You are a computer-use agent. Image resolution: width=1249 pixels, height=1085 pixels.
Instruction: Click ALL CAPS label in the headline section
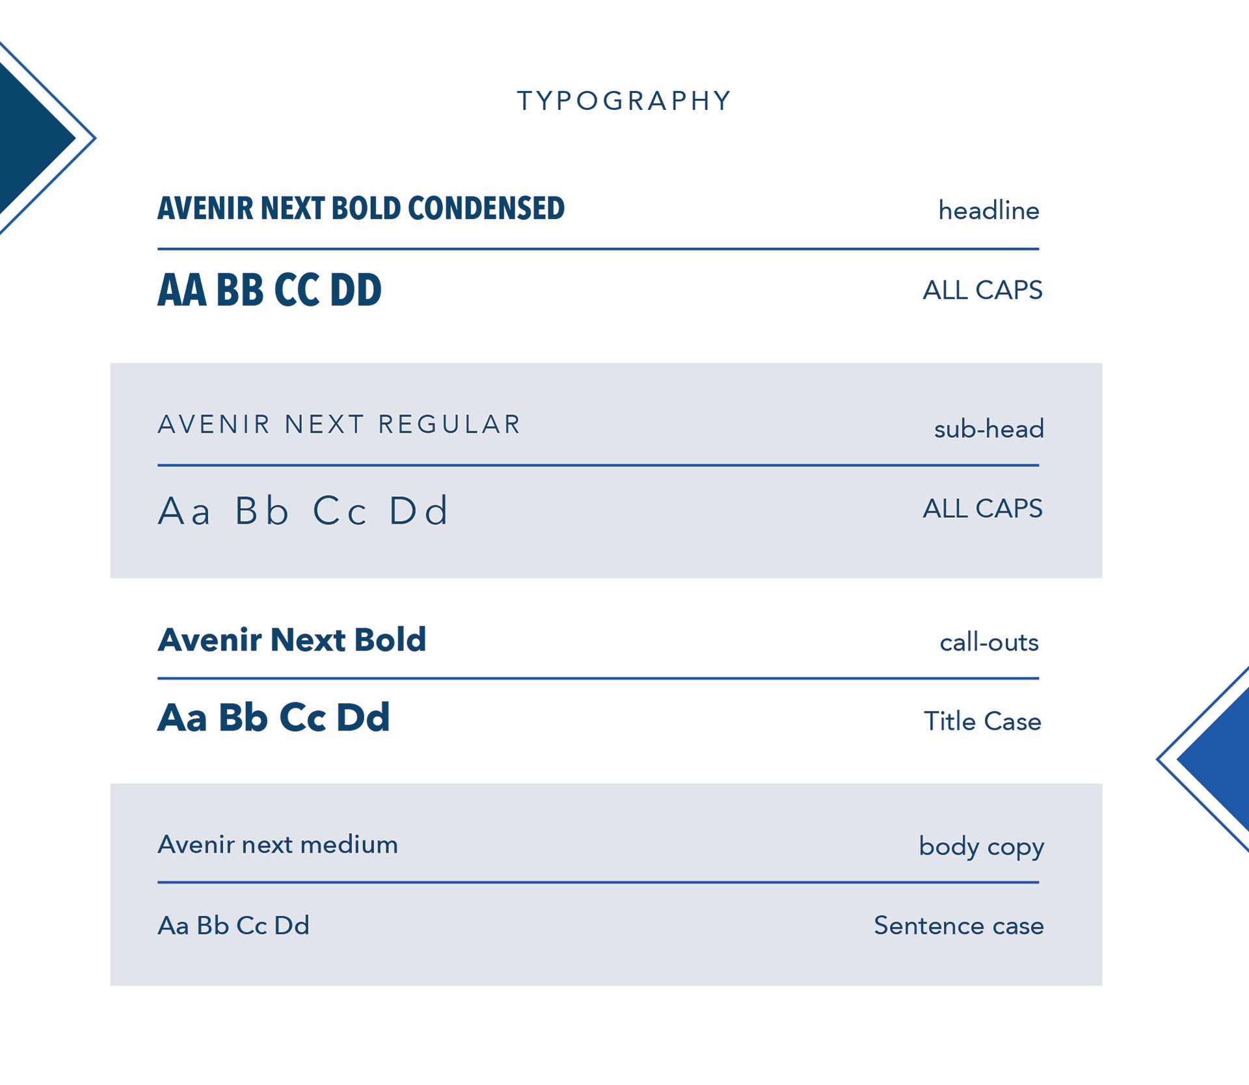point(982,290)
